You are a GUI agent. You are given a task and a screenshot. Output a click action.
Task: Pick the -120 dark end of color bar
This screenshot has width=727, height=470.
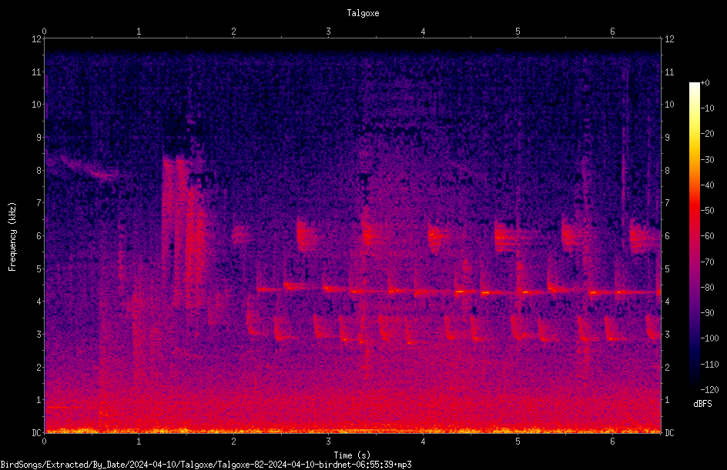tap(694, 388)
